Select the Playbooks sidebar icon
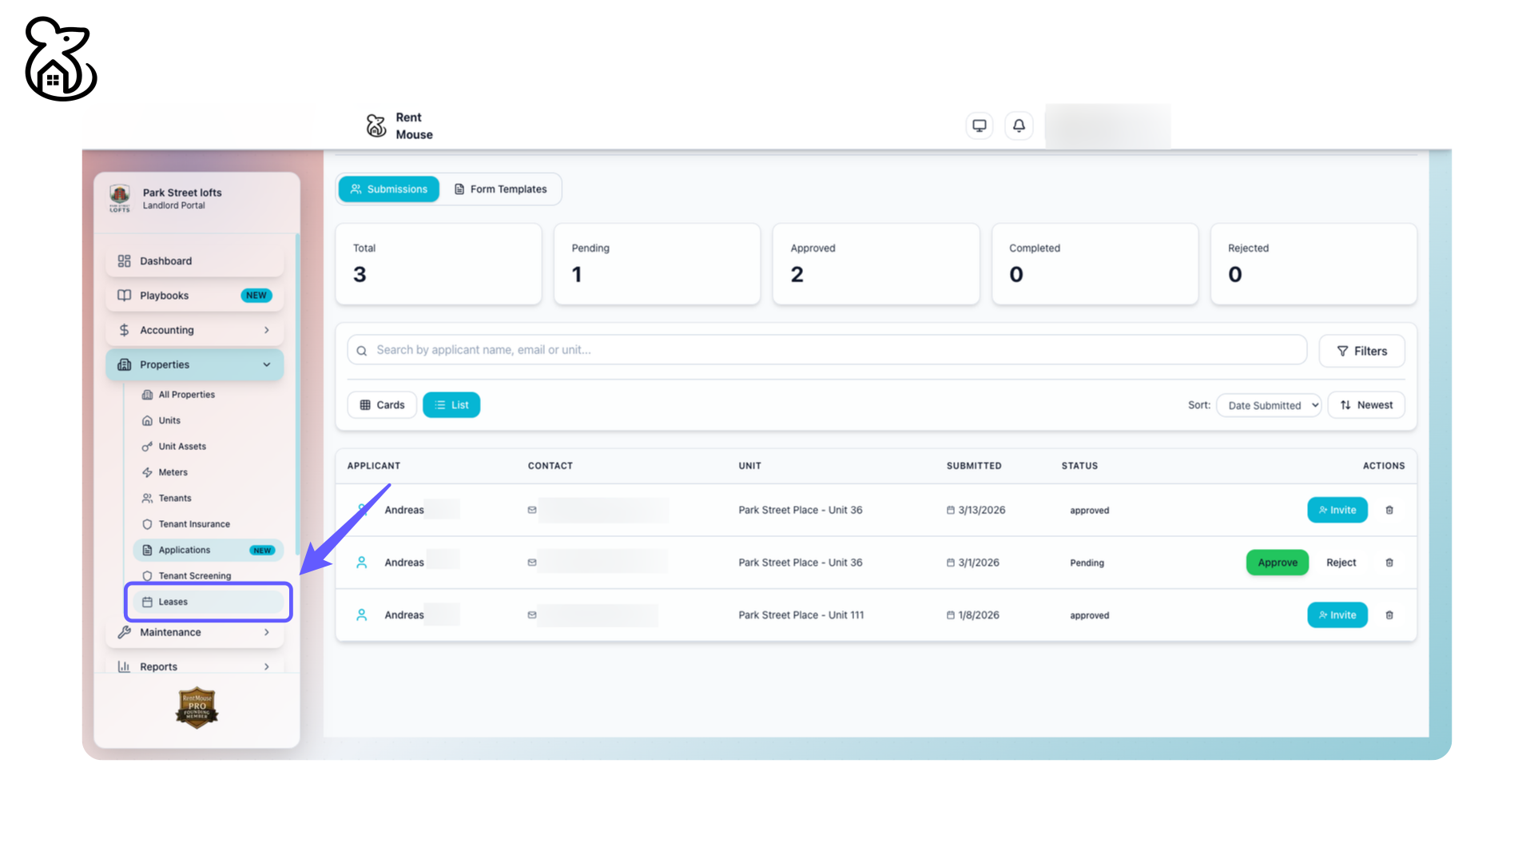The width and height of the screenshot is (1534, 863). [125, 296]
